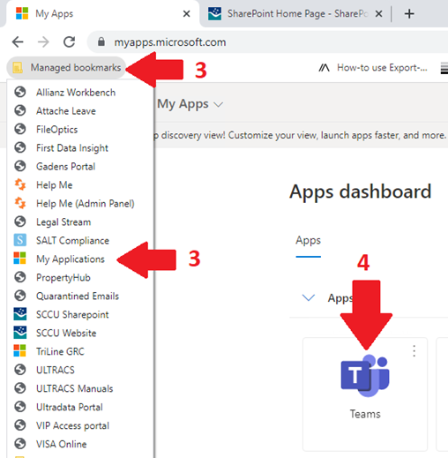The image size is (448, 458).
Task: Open Gadens Portal bookmark
Action: (x=80, y=167)
